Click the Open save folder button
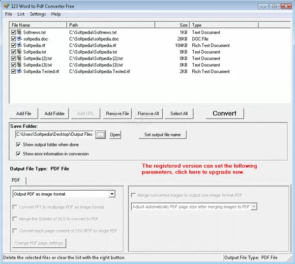Image resolution: width=295 pixels, height=264 pixels. [x=115, y=135]
